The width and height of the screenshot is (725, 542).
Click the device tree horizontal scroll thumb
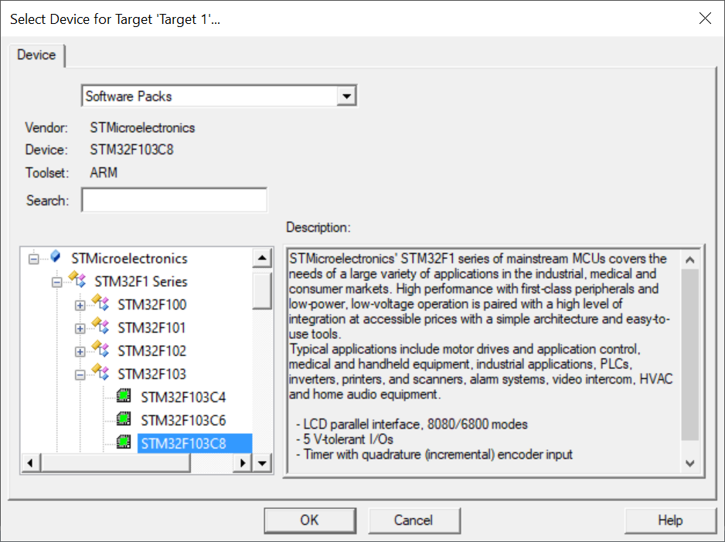pos(115,463)
